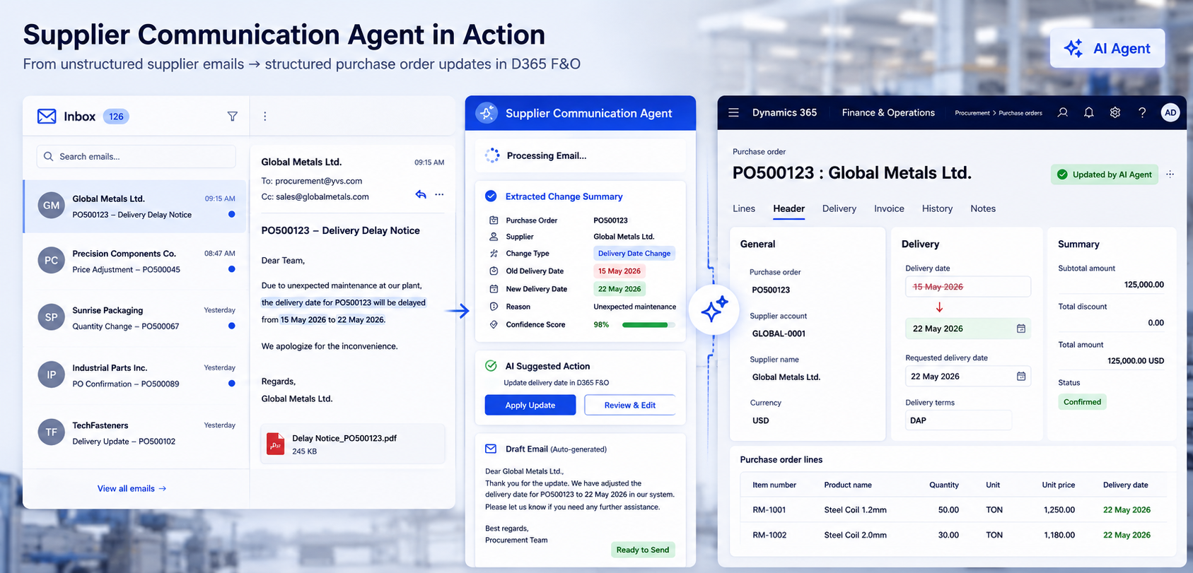Open the Dynamics 365 hamburger menu
1193x573 pixels.
[x=734, y=112]
